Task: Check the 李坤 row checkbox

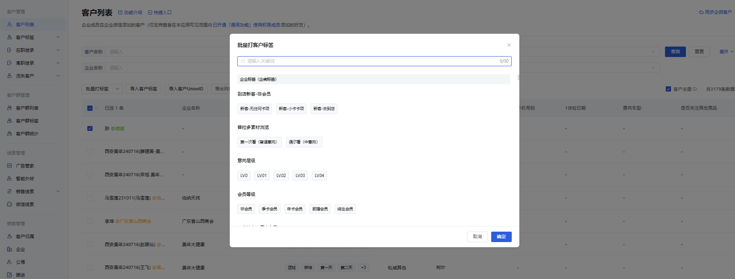Action: (x=90, y=221)
